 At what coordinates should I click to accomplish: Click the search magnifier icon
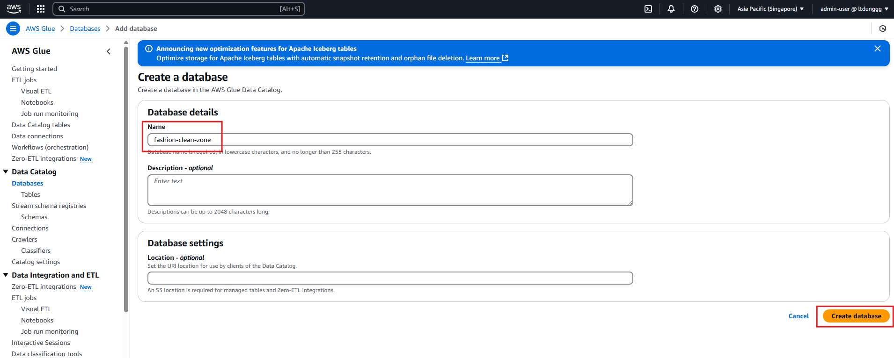pyautogui.click(x=62, y=9)
